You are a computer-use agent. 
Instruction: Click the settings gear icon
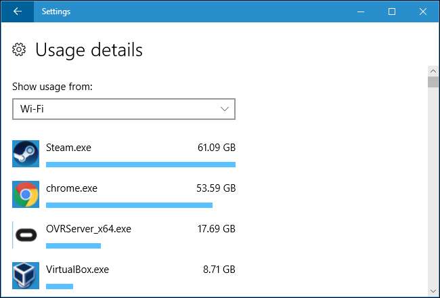(20, 49)
